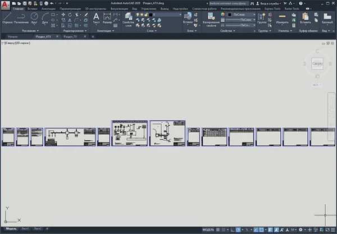Click the Вставка (Insert block) icon
Image resolution: width=337 pixels, height=234 pixels.
tap(188, 18)
